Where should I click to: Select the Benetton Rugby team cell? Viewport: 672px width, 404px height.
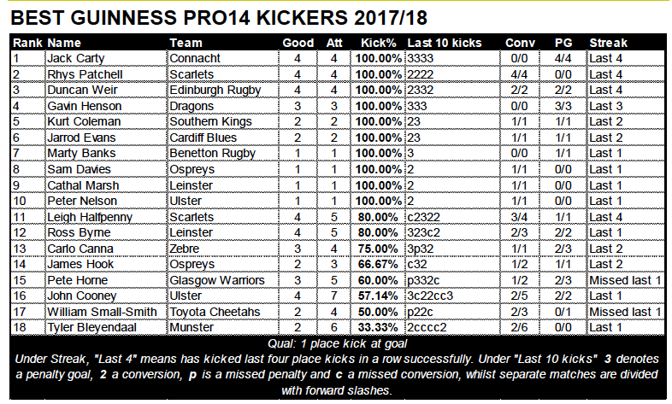tap(223, 153)
